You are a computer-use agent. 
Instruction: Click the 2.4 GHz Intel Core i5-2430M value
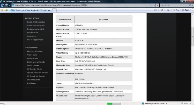pyautogui.click(x=86, y=29)
